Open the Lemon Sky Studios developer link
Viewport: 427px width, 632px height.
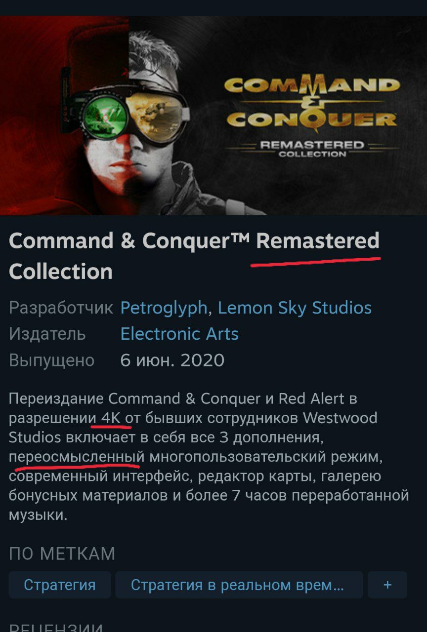[x=295, y=308]
